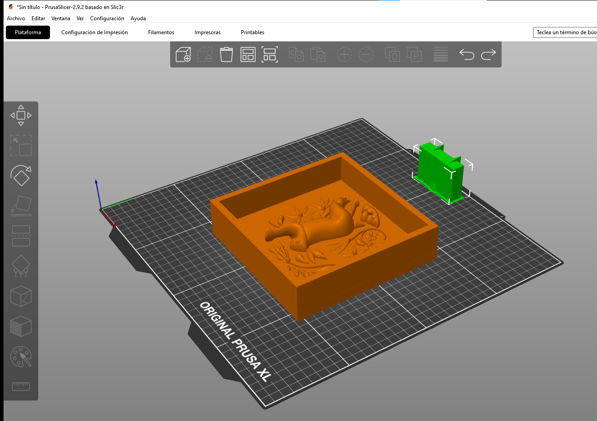Undo the last action
The height and width of the screenshot is (421, 597).
[466, 55]
